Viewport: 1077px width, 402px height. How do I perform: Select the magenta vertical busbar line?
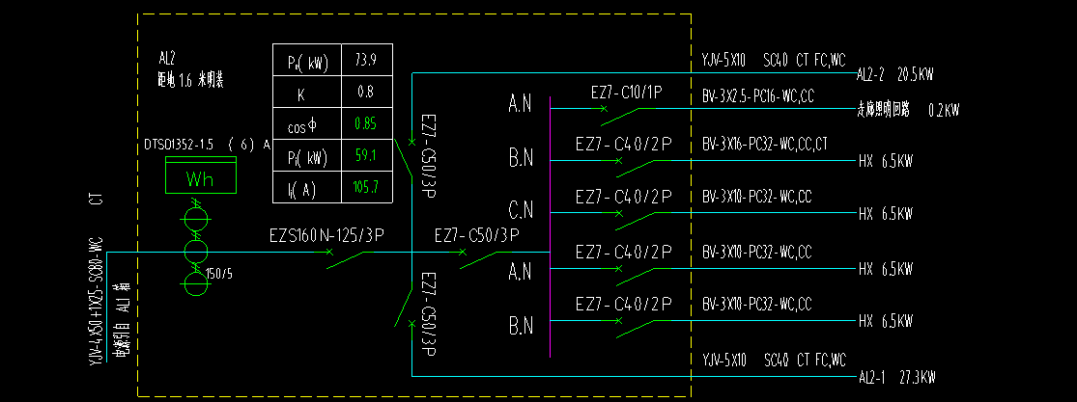tap(551, 228)
